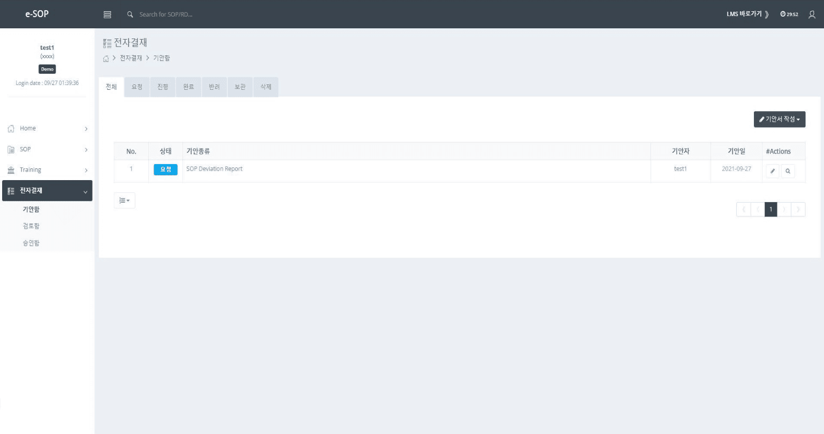The width and height of the screenshot is (824, 434).
Task: Click the Training sidebar institution icon
Action: point(11,170)
